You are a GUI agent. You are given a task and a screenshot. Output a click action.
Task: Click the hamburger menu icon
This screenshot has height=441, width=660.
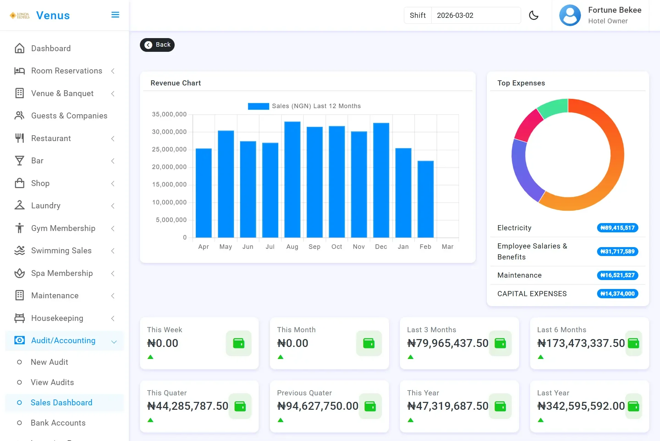(x=115, y=15)
